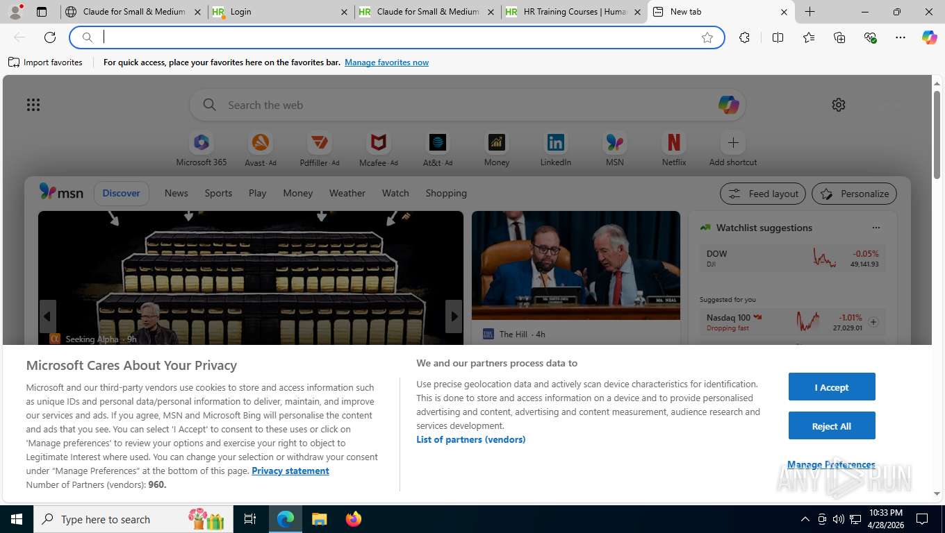
Task: Open the Pdffiller shortcut
Action: pos(320,149)
